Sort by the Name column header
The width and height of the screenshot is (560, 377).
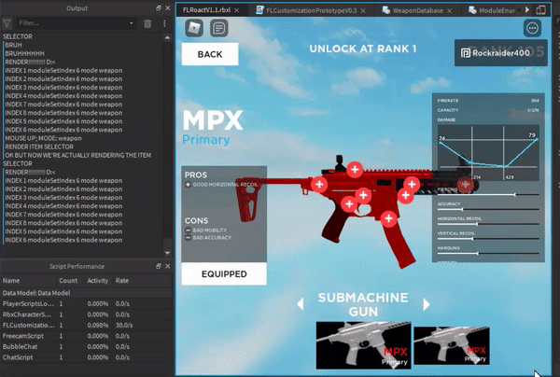click(28, 281)
